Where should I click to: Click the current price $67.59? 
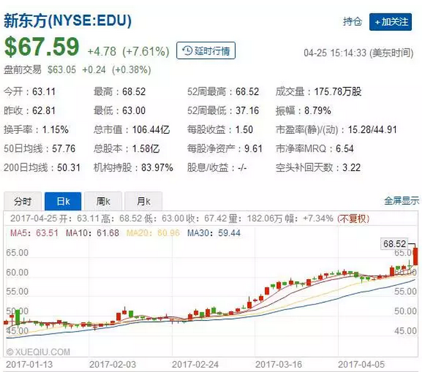point(42,47)
